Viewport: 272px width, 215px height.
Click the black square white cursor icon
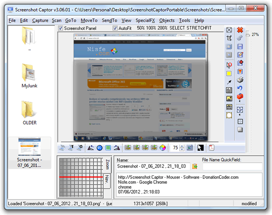pyautogui.click(x=200, y=148)
